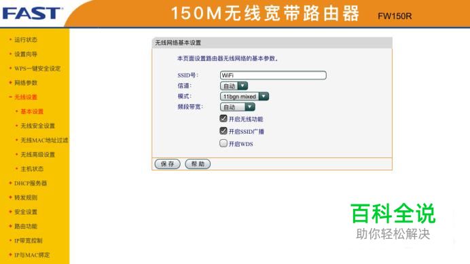Screen dimensions: 470x264
Task: Click the 保存 button
Action: click(168, 164)
